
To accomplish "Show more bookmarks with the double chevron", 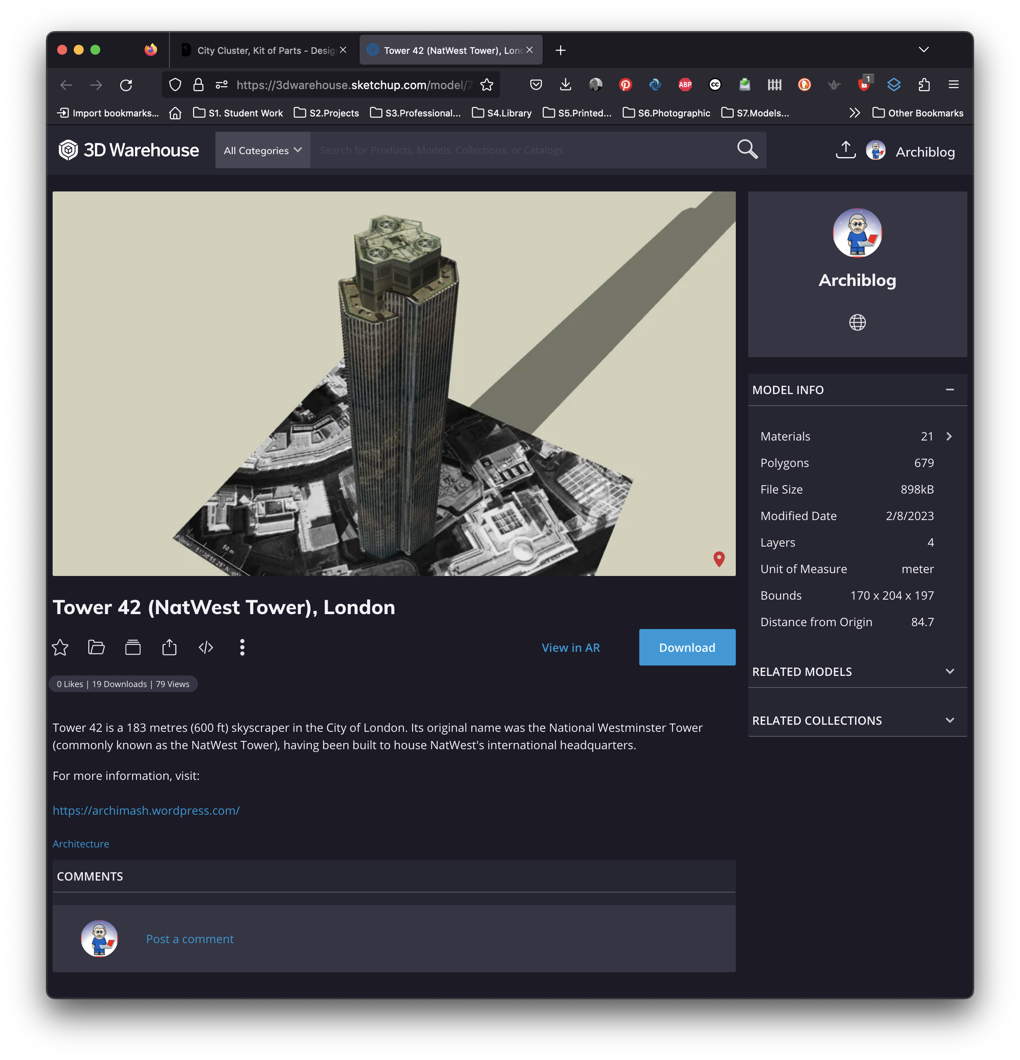I will tap(855, 113).
